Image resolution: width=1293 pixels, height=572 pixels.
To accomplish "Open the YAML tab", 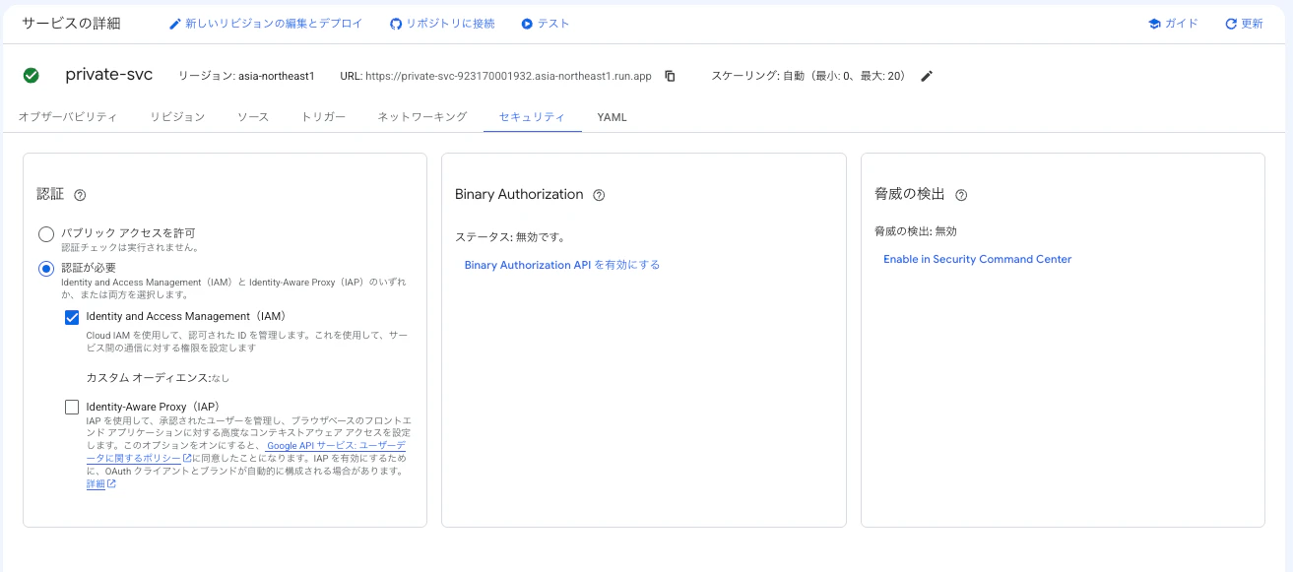I will (x=612, y=117).
